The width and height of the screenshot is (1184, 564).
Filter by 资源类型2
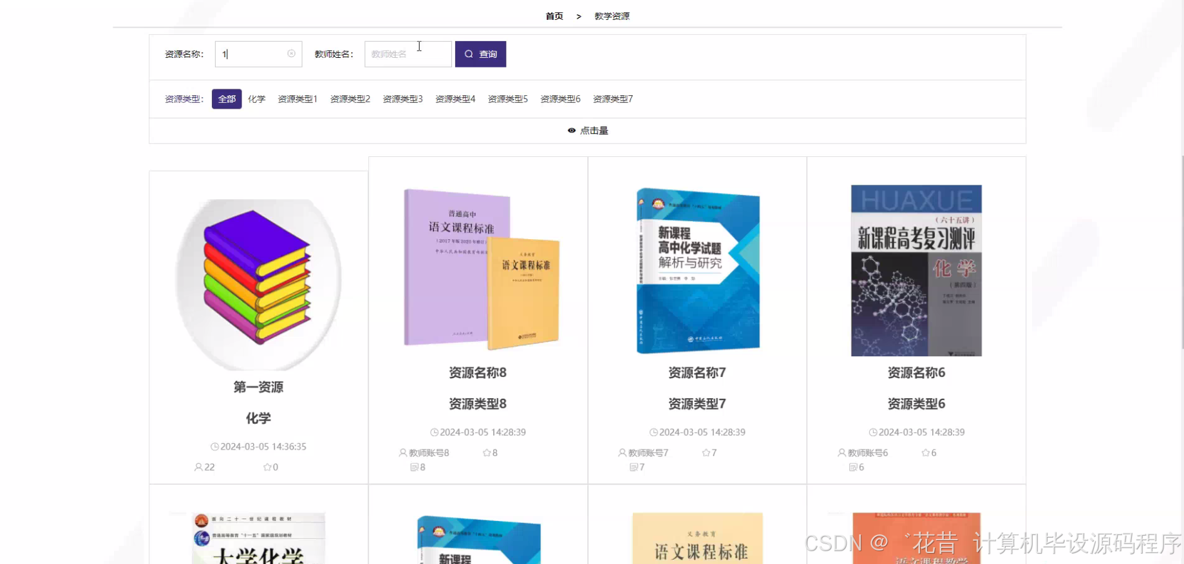[x=350, y=99]
